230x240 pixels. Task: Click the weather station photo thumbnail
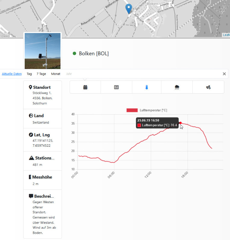click(x=42, y=51)
